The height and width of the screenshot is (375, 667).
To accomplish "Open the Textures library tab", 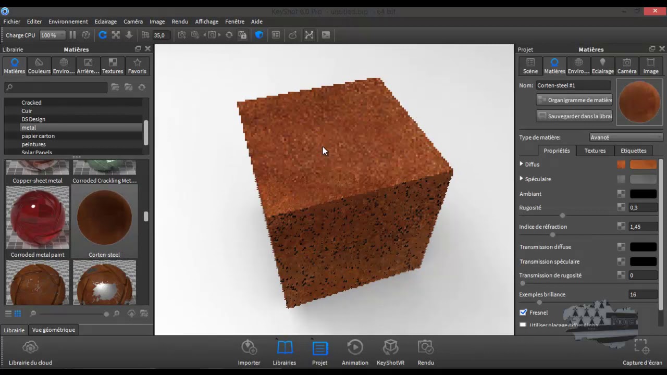I will [113, 66].
